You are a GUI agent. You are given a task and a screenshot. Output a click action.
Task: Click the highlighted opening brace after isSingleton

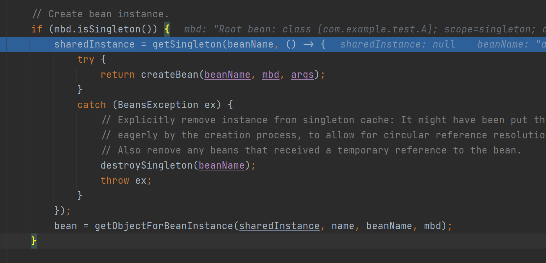pyautogui.click(x=167, y=29)
